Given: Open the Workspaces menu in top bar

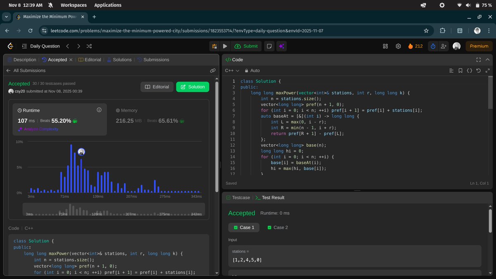Looking at the screenshot, I should (74, 5).
